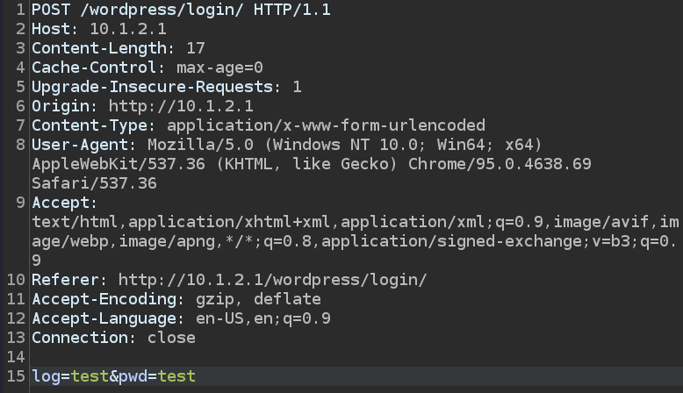Click the application/signed-exchange text
Viewport: 683px width, 393px height.
452,241
